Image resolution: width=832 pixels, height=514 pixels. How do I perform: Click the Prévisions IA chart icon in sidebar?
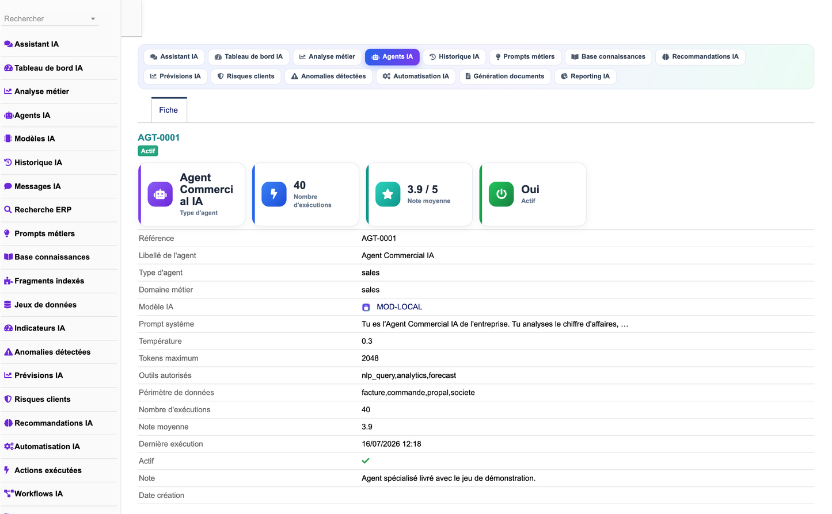(8, 375)
